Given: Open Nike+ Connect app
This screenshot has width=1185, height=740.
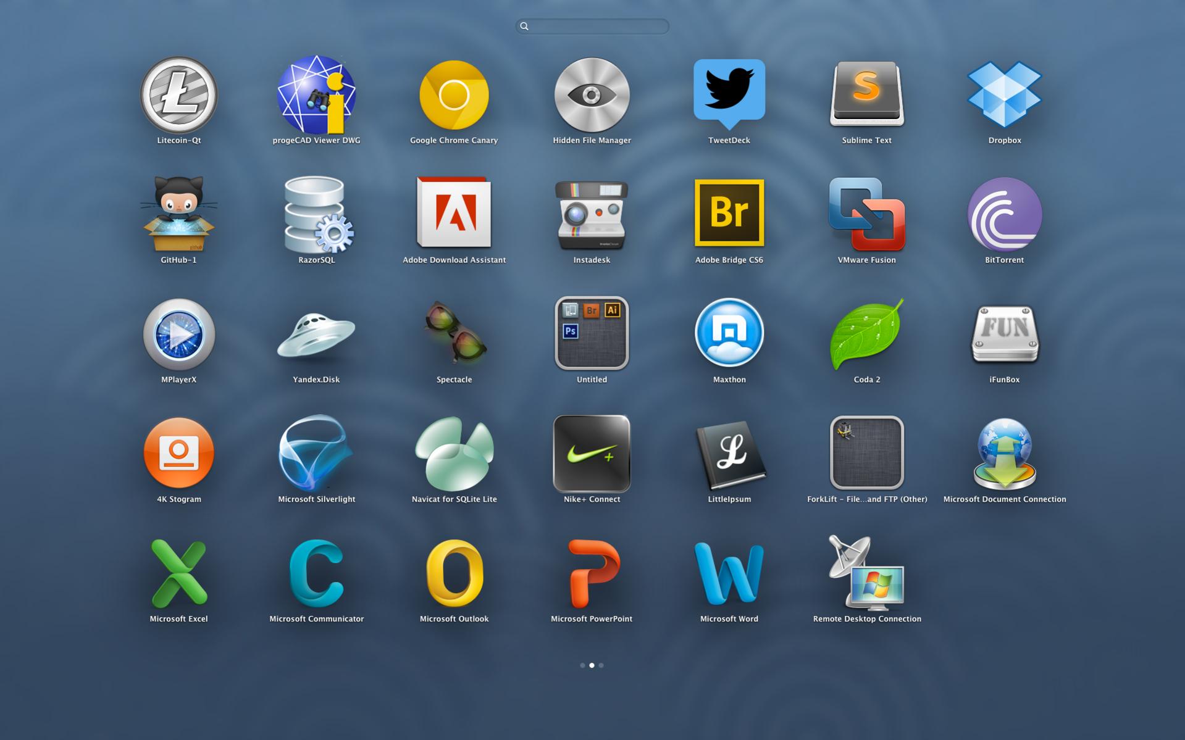Looking at the screenshot, I should 592,453.
